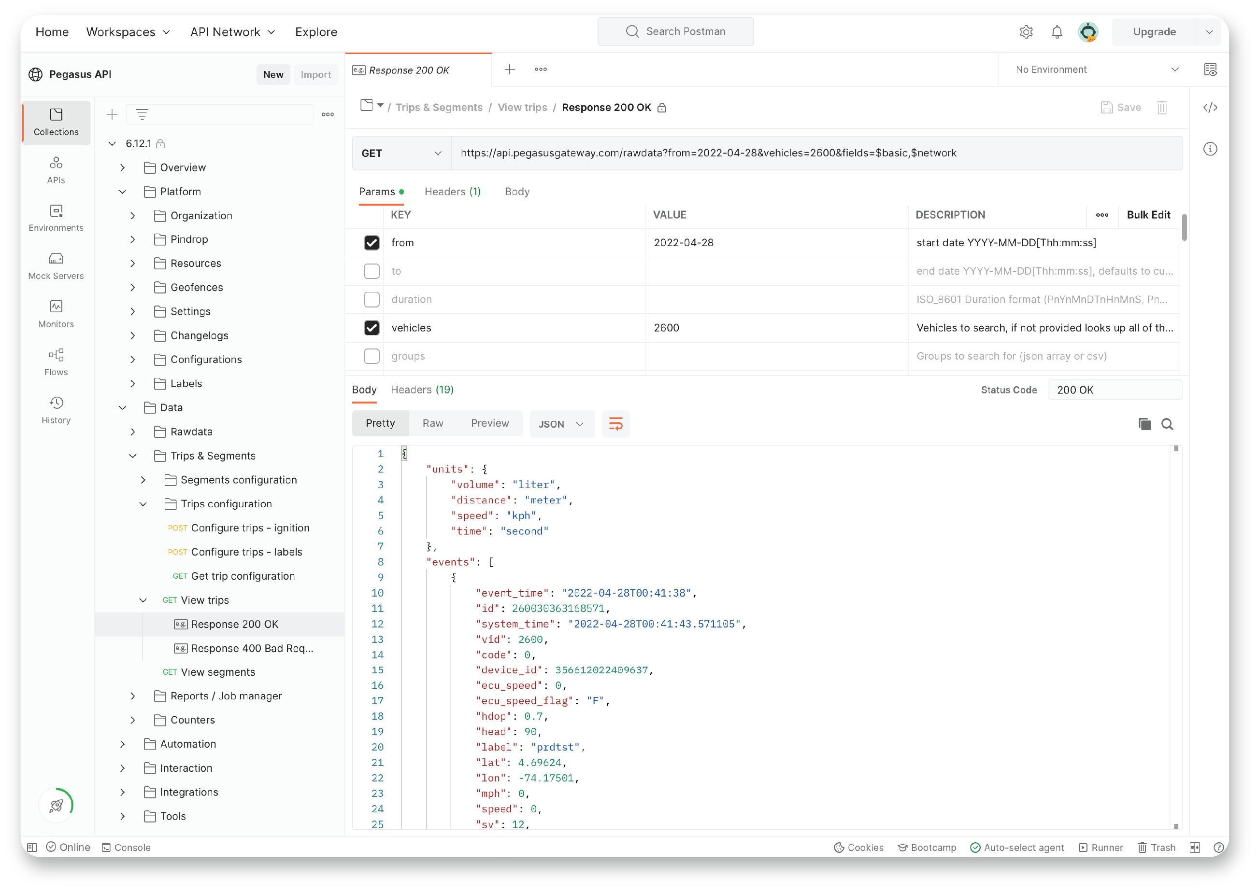Show the info panel icon
The width and height of the screenshot is (1258, 891).
1210,149
